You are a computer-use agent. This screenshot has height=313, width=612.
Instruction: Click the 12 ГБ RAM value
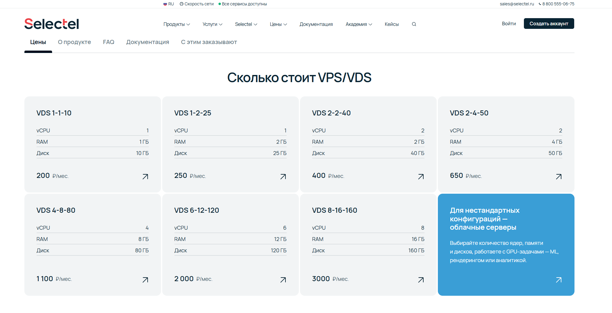click(280, 239)
